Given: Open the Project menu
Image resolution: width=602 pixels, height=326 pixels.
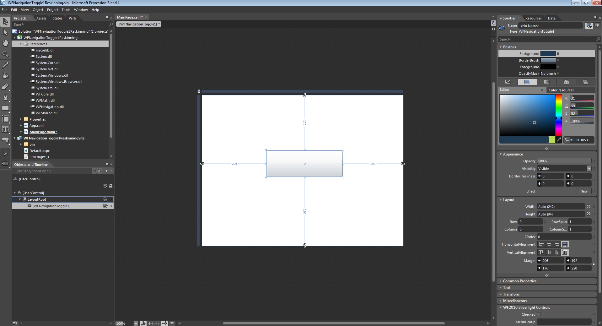Looking at the screenshot, I should (x=52, y=10).
